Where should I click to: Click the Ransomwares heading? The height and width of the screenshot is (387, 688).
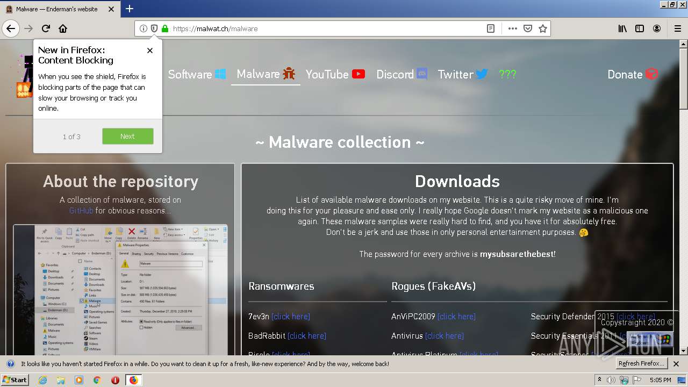pos(281,286)
